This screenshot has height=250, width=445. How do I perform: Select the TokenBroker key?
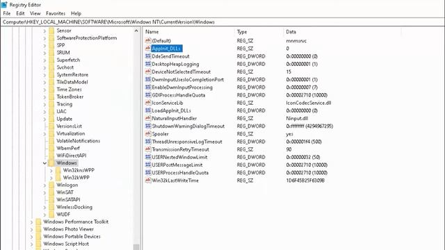click(70, 97)
